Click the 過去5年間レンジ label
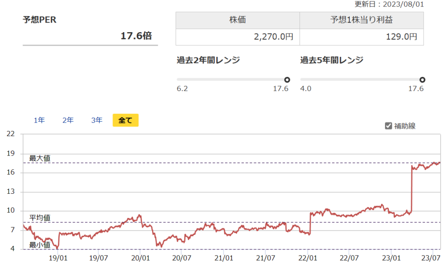445x262 pixels. (x=332, y=60)
